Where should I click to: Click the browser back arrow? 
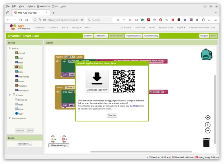(x=8, y=20)
